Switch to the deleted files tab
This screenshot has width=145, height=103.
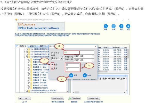pos(43,46)
